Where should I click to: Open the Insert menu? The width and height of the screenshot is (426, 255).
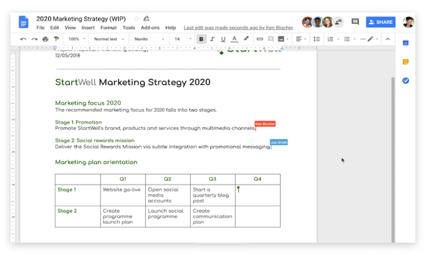coord(88,27)
